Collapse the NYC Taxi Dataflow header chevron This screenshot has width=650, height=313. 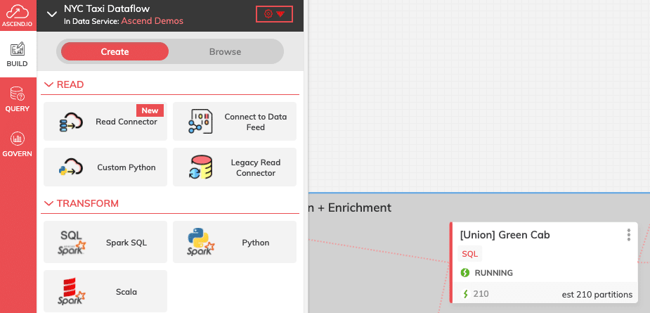[x=52, y=14]
